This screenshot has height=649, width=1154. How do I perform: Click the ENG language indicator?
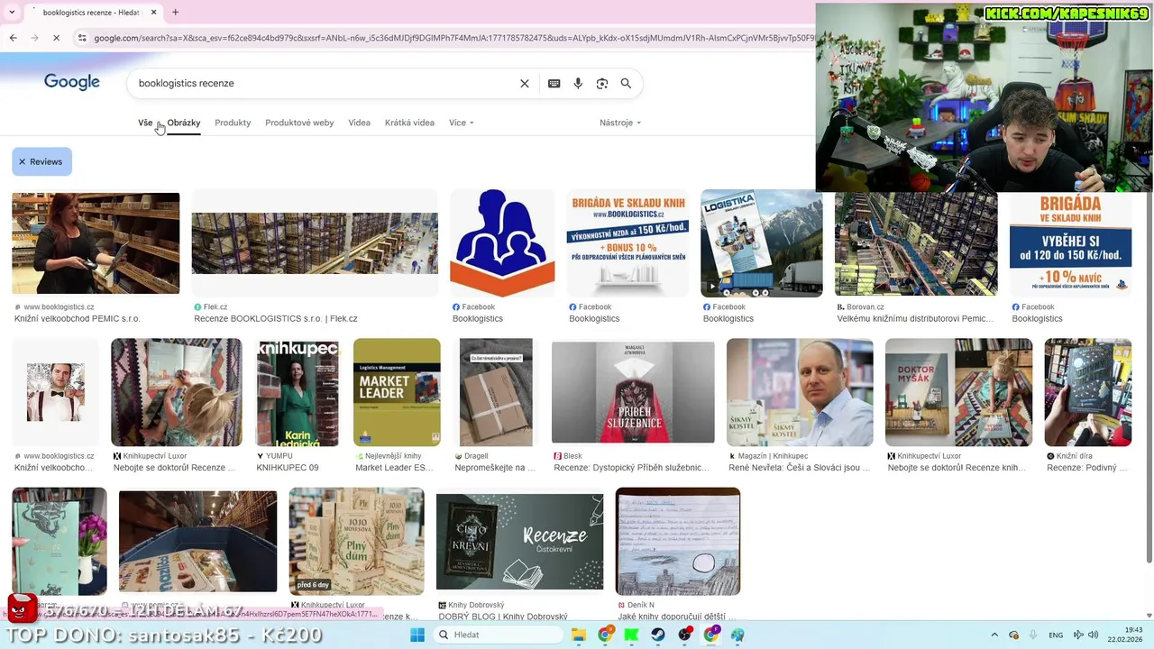click(1056, 635)
